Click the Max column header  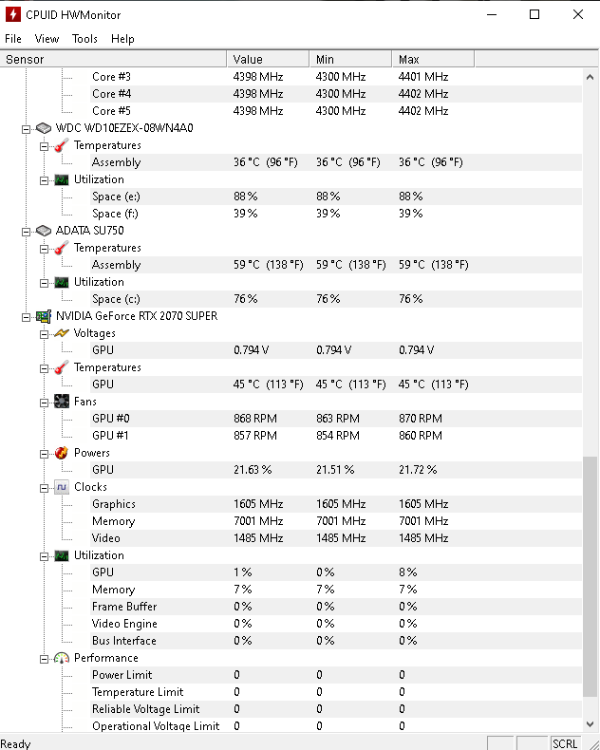[433, 59]
